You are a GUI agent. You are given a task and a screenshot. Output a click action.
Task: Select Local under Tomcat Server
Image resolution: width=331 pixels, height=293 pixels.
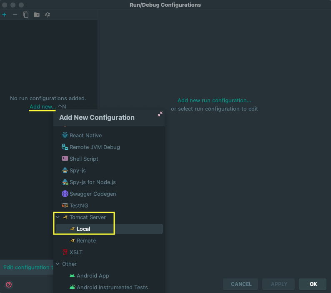(109, 229)
